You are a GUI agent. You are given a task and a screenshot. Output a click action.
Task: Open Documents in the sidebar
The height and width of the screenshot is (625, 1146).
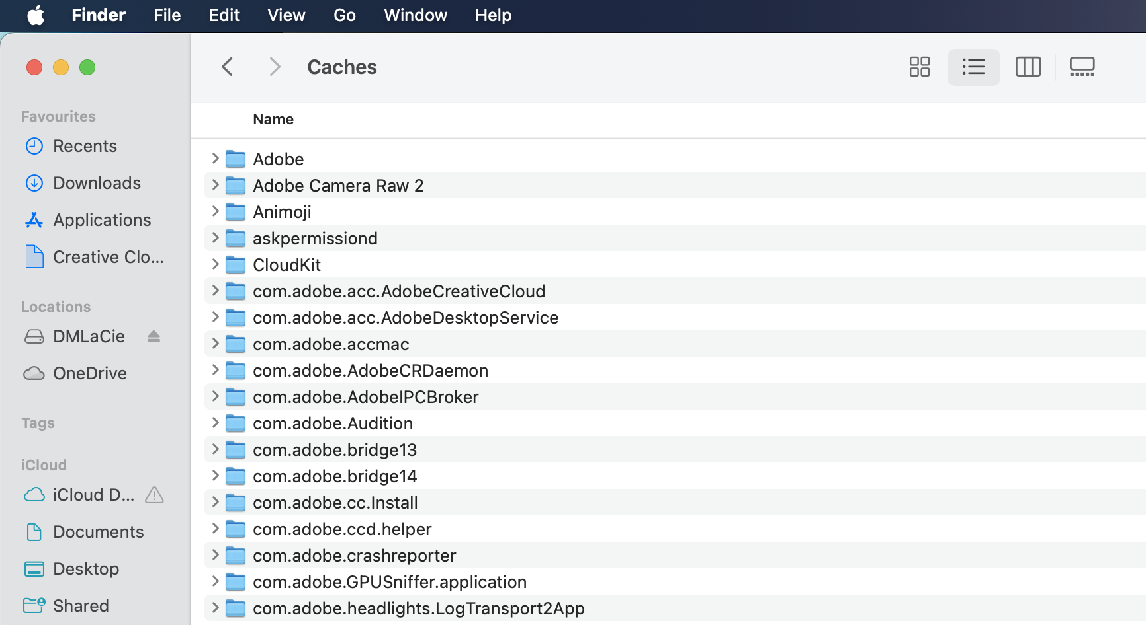point(99,532)
